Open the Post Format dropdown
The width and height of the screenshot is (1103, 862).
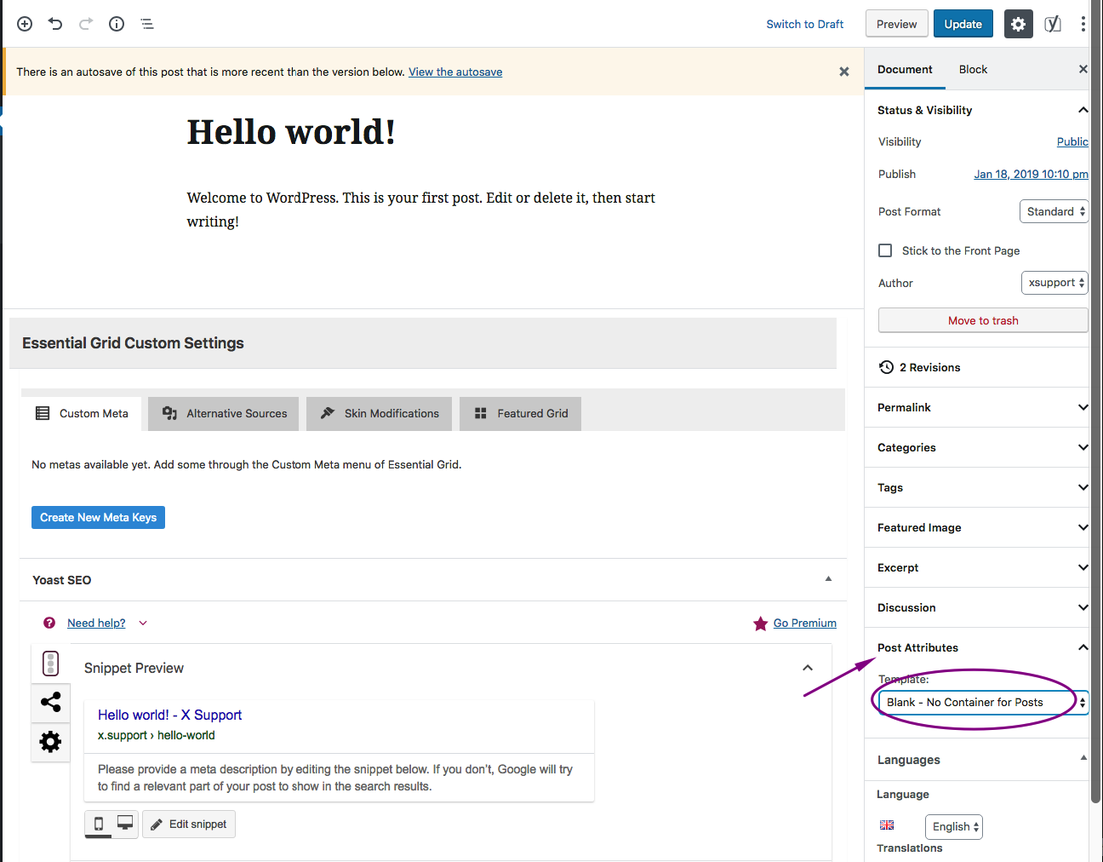1054,211
